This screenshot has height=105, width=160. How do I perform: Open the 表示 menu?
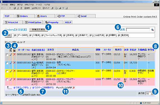pyautogui.click(x=20, y=5)
